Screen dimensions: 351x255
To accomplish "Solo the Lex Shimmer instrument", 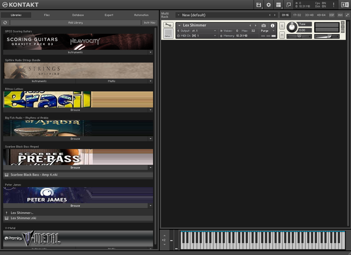I will pyautogui.click(x=282, y=26).
